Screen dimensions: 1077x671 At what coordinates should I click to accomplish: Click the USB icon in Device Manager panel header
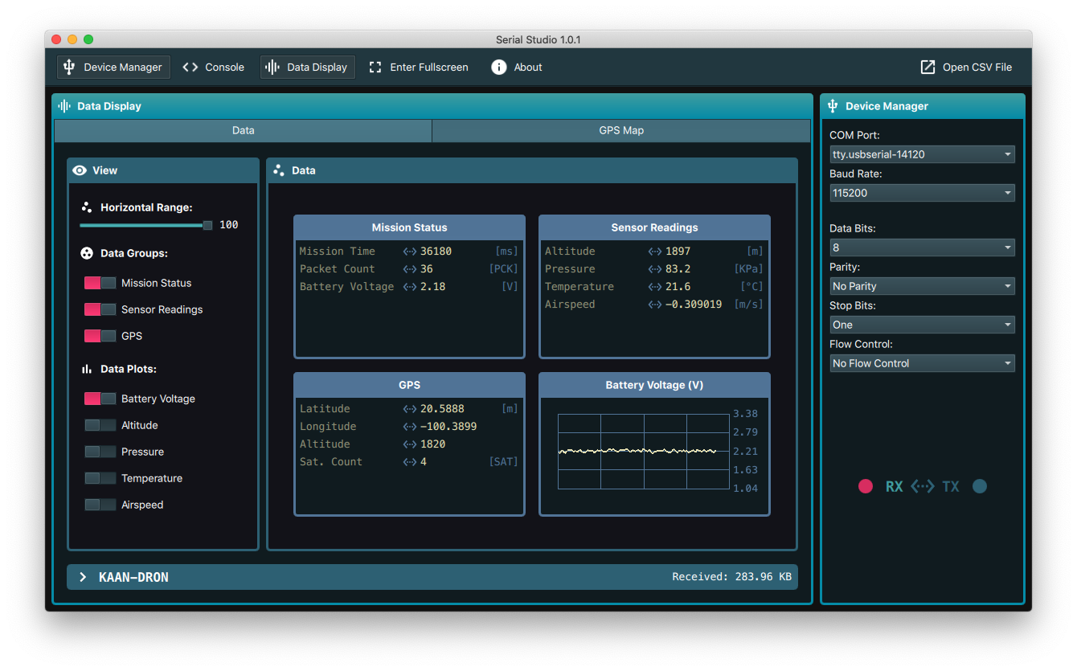point(833,106)
